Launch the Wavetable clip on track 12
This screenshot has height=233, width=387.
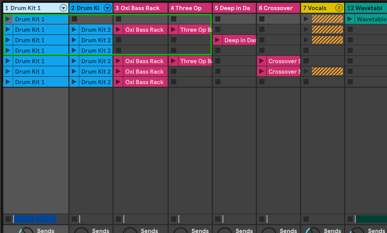coord(350,19)
